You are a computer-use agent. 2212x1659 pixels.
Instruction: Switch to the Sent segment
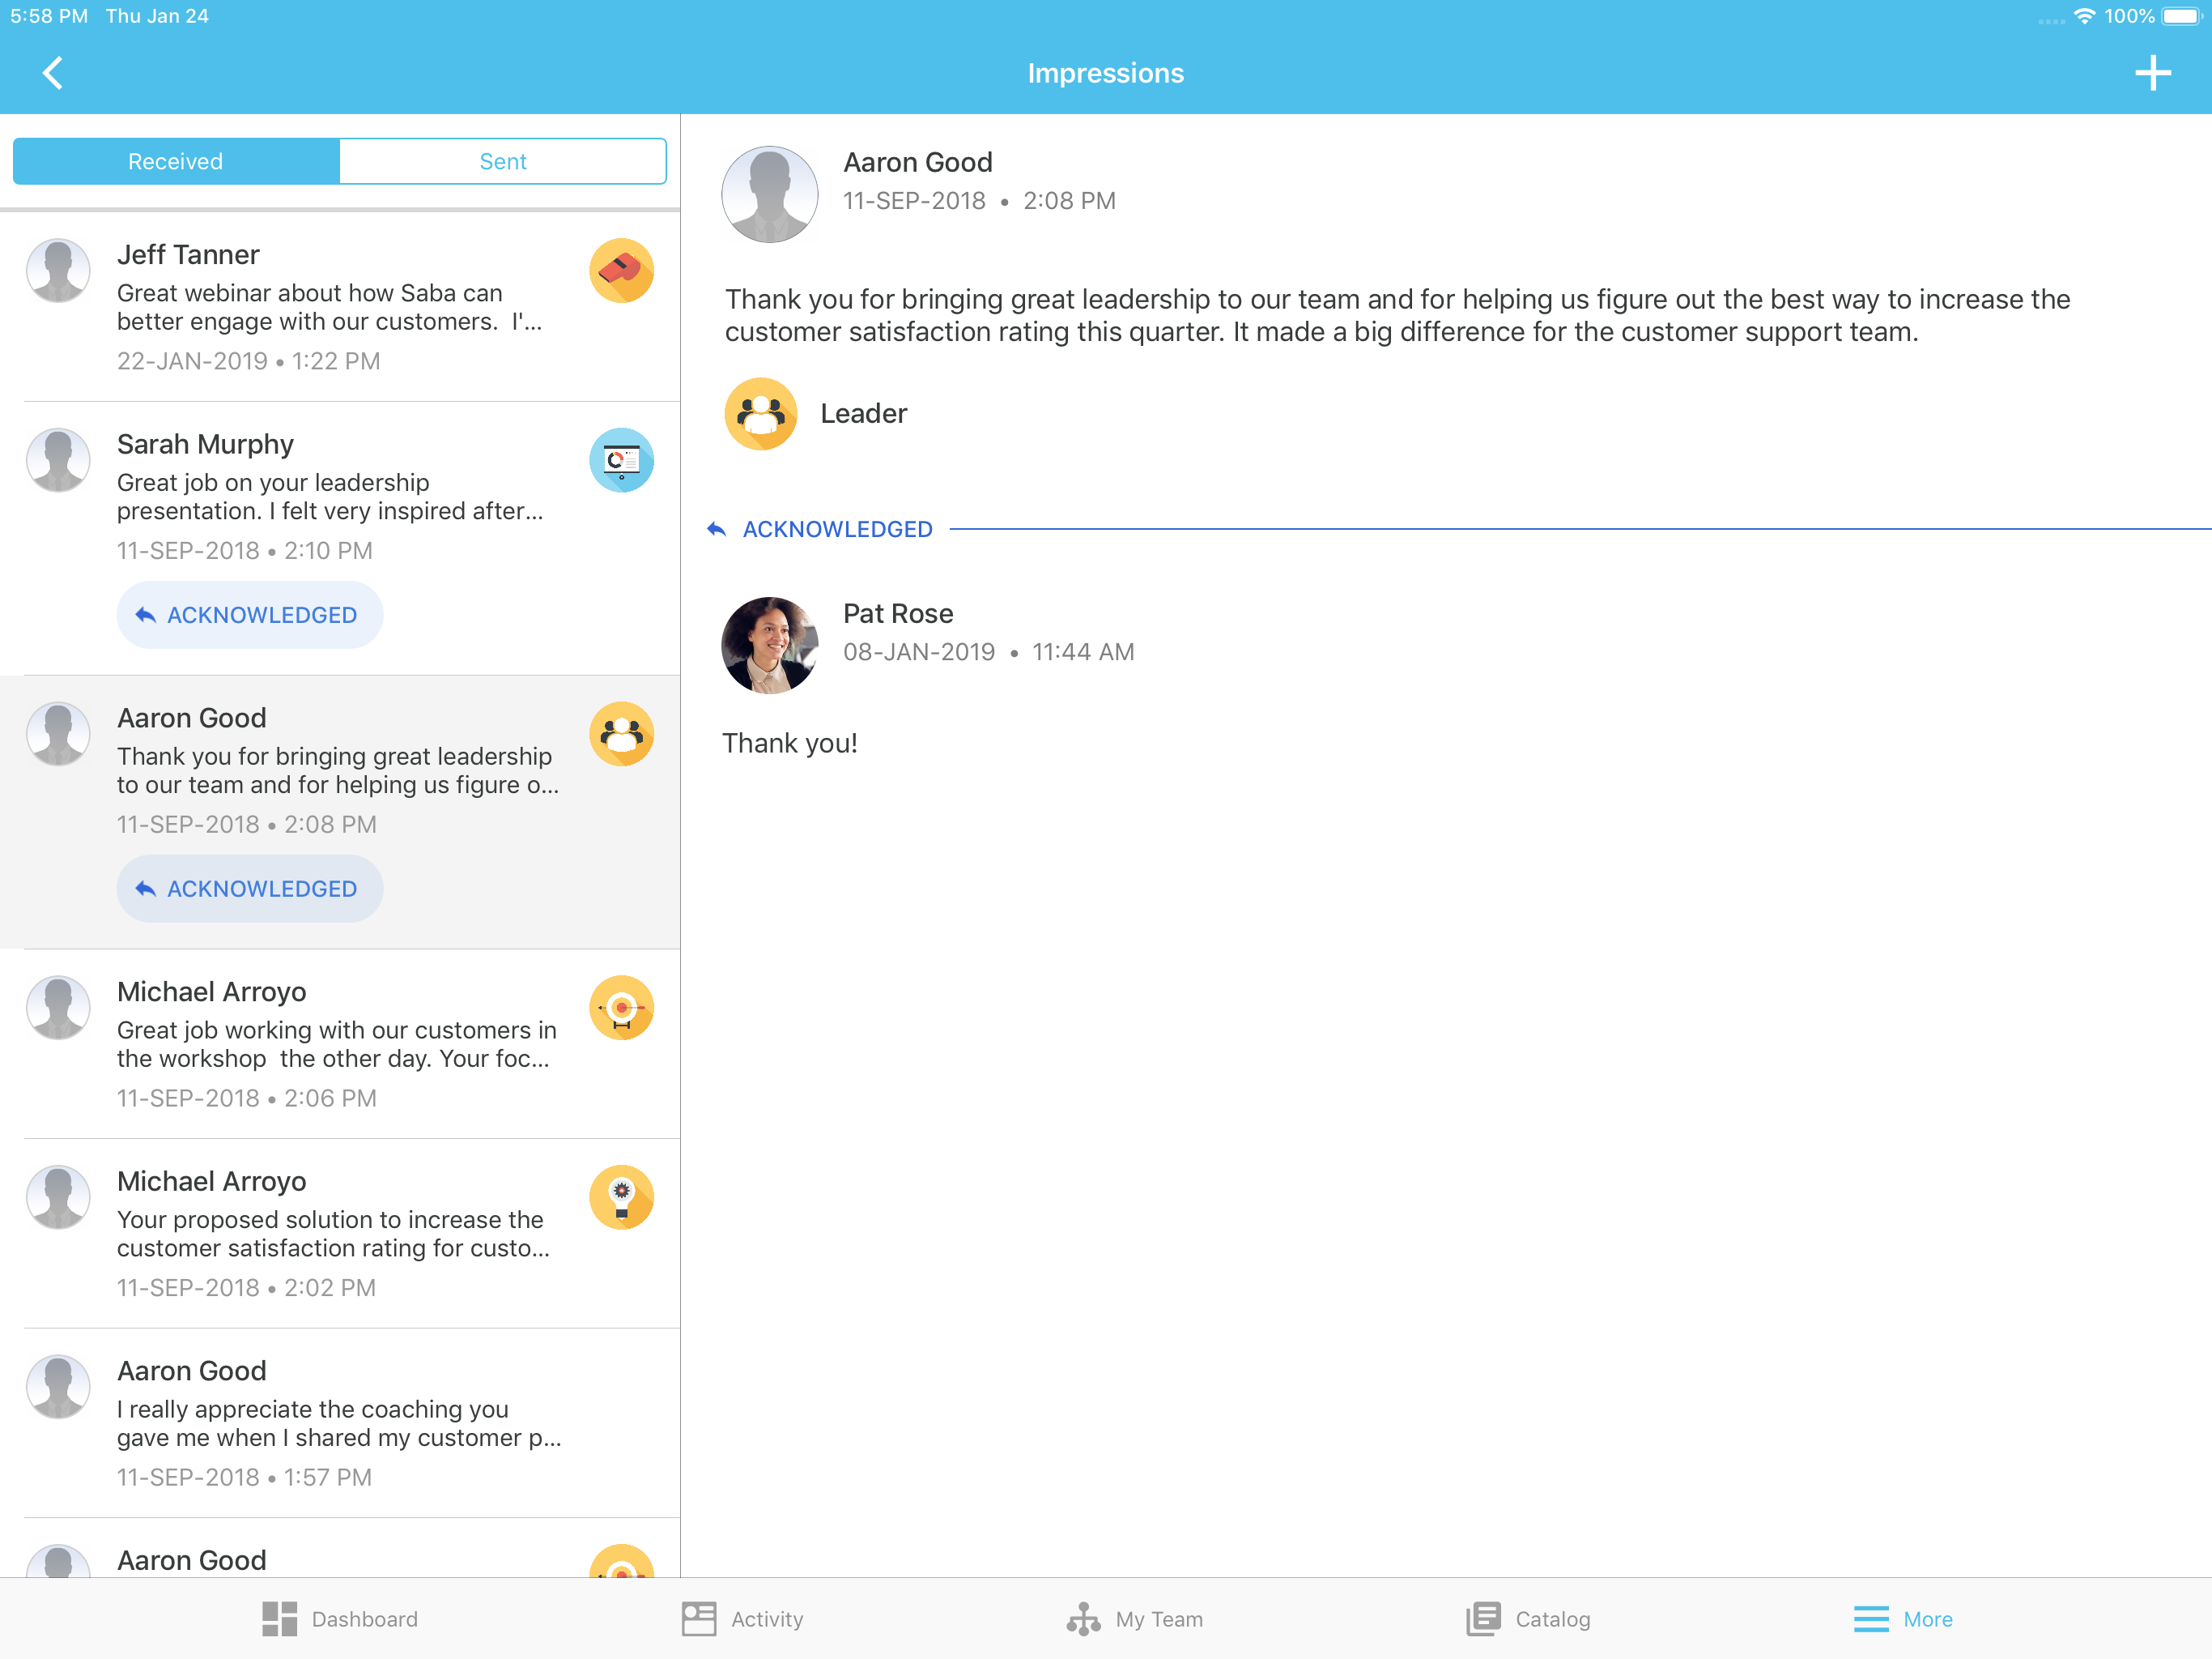[x=502, y=161]
